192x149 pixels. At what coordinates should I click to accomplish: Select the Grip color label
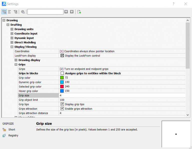tap(24, 78)
